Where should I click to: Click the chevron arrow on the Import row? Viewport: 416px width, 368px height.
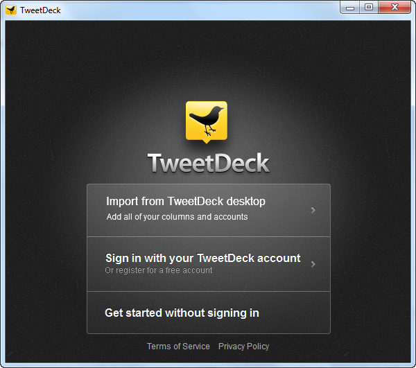(313, 210)
